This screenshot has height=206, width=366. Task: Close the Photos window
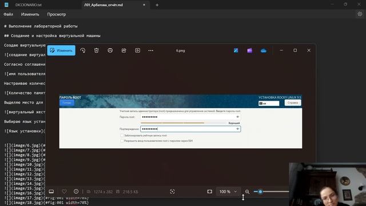309,50
